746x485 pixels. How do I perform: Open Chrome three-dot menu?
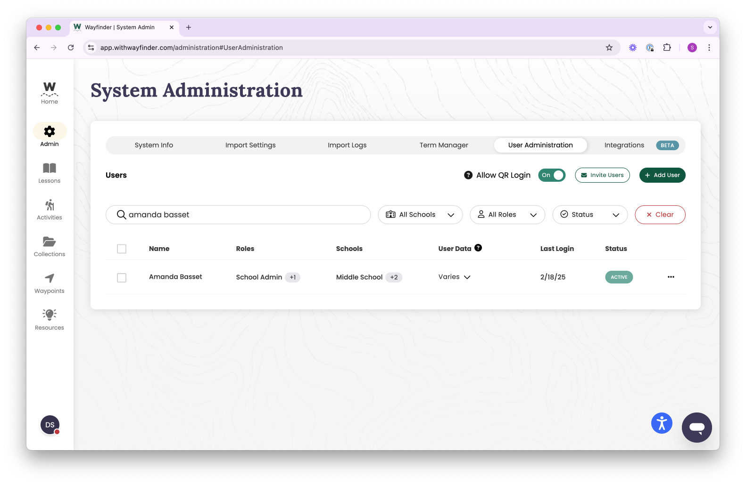pos(709,48)
